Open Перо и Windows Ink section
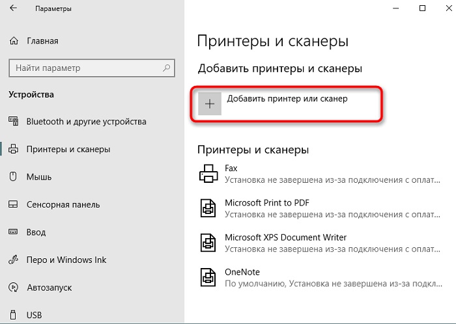The height and width of the screenshot is (324, 456). (x=66, y=260)
